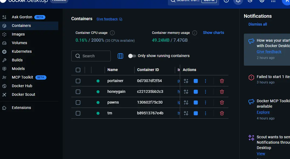Click container ID b89513767e4b

click(150, 113)
